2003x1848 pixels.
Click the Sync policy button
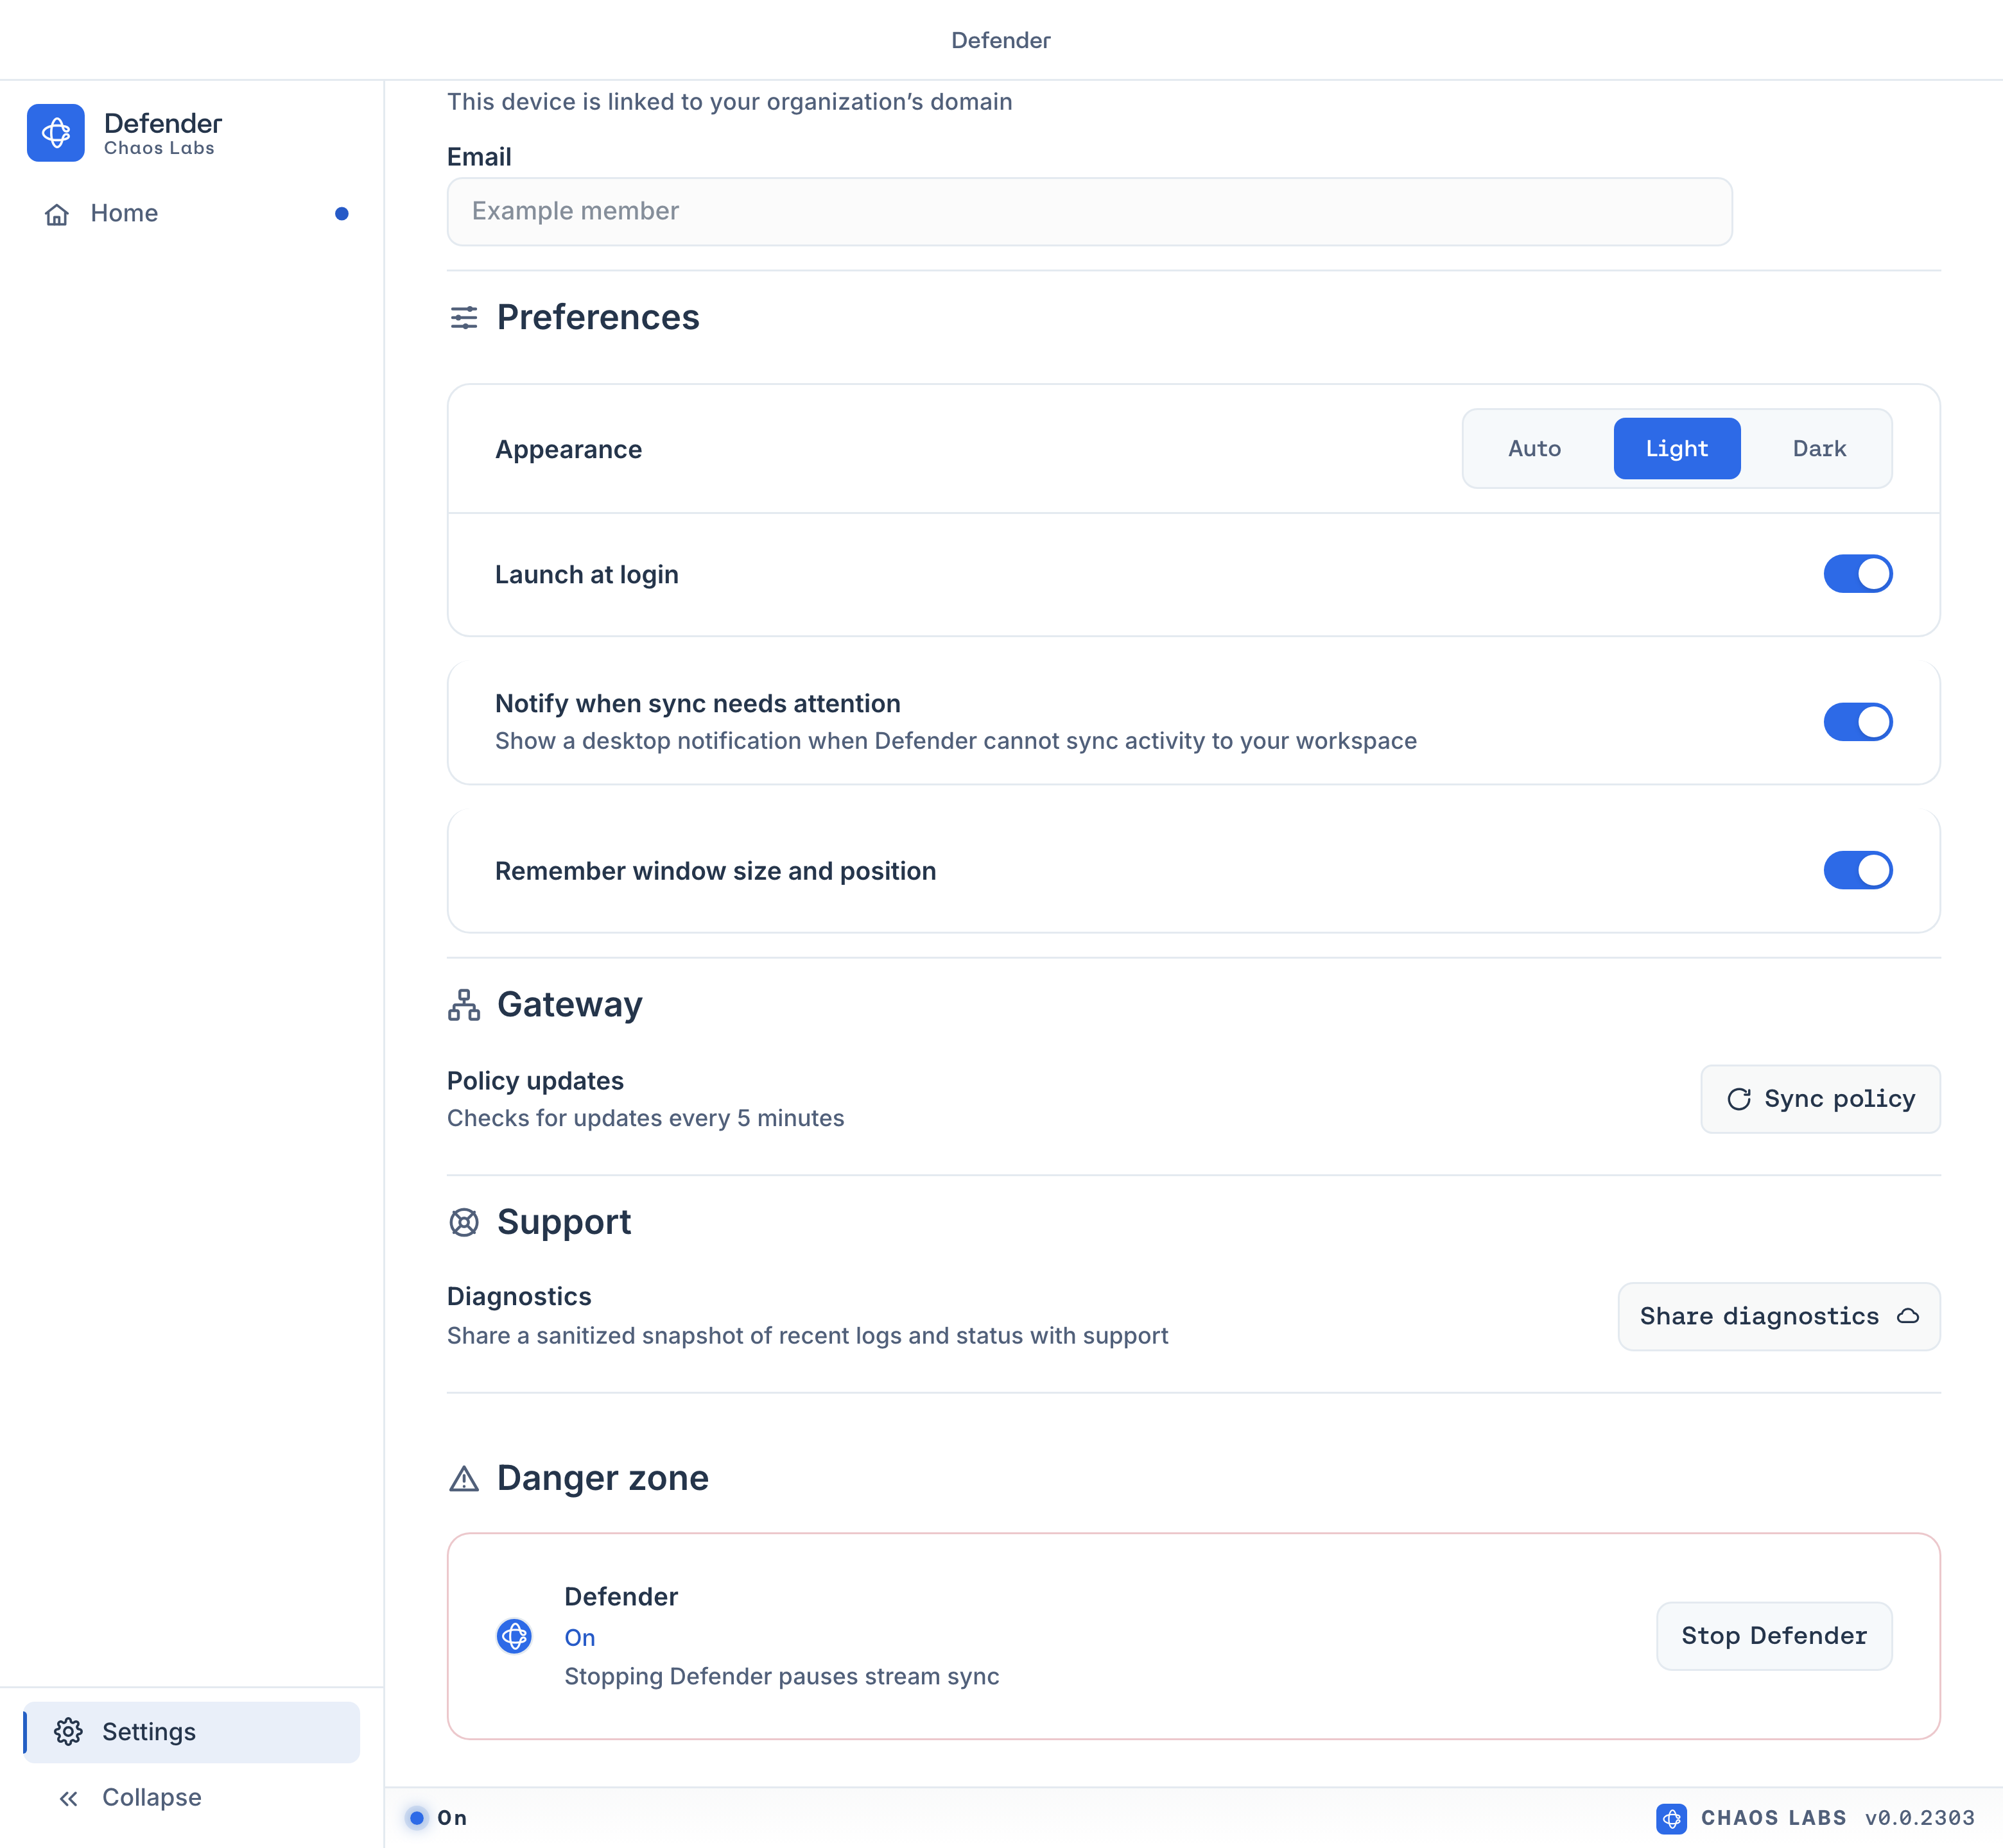pyautogui.click(x=1820, y=1099)
